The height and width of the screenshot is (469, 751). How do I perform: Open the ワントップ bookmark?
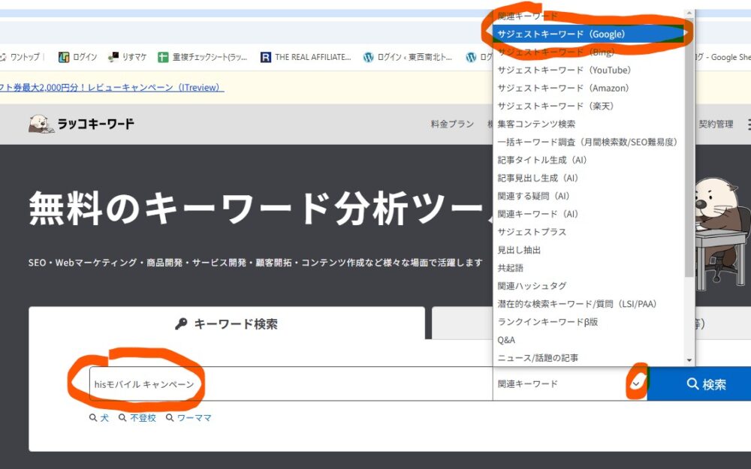pos(20,57)
